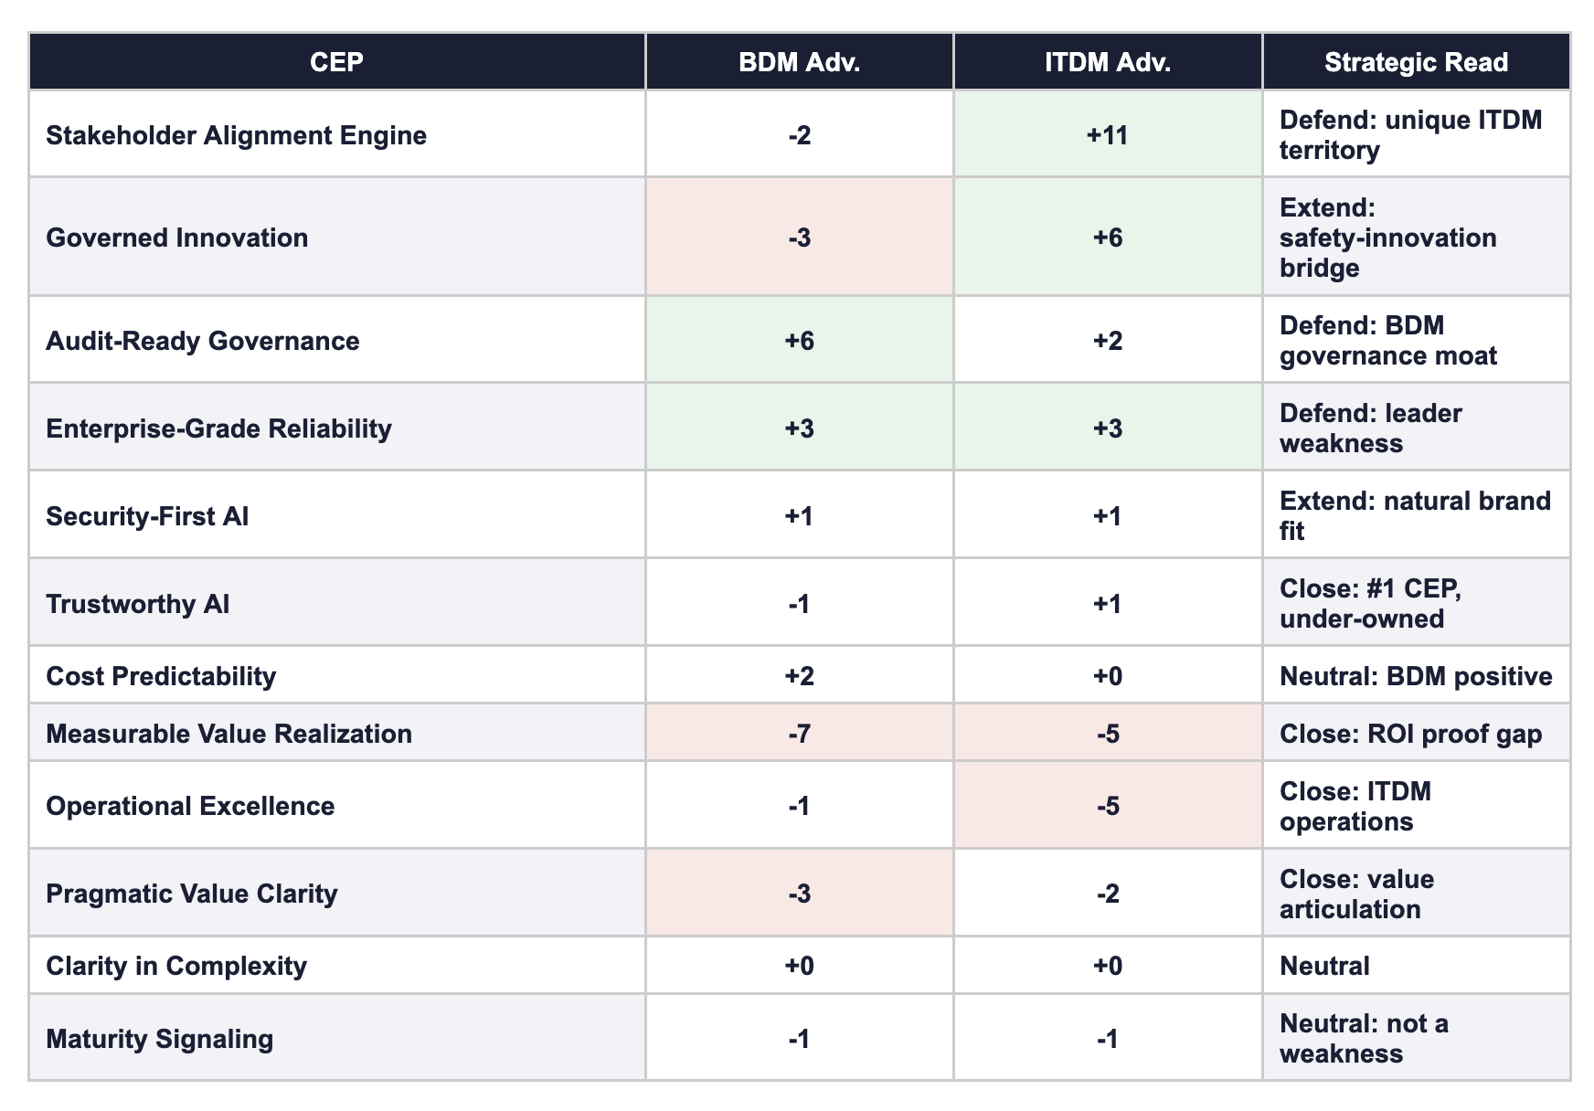Select the Strategic Read column header
Viewport: 1594px width, 1111px height.
(1415, 62)
